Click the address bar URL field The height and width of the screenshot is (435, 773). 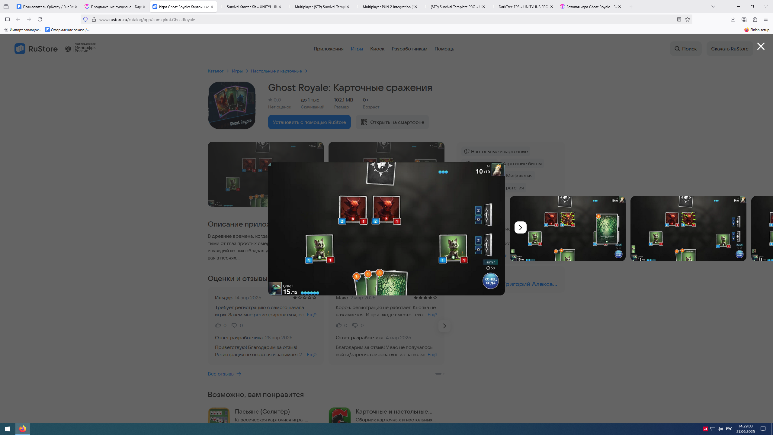point(386,19)
